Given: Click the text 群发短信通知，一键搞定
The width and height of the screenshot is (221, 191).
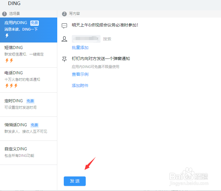Looking at the screenshot, I should coord(24,54).
